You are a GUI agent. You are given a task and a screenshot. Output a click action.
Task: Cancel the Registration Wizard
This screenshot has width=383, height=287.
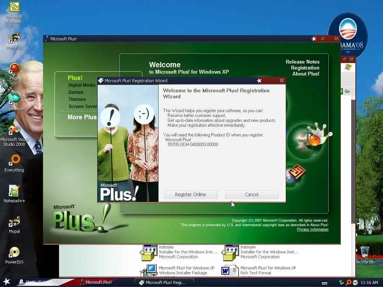click(x=252, y=194)
